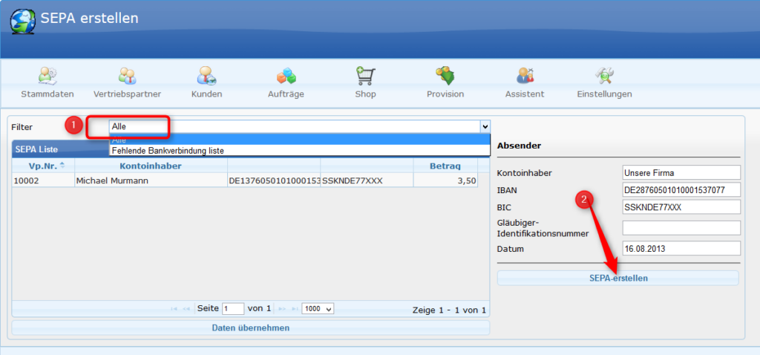Focus the Gläubiger-Identifikationsnummer field
This screenshot has width=760, height=355.
(681, 228)
